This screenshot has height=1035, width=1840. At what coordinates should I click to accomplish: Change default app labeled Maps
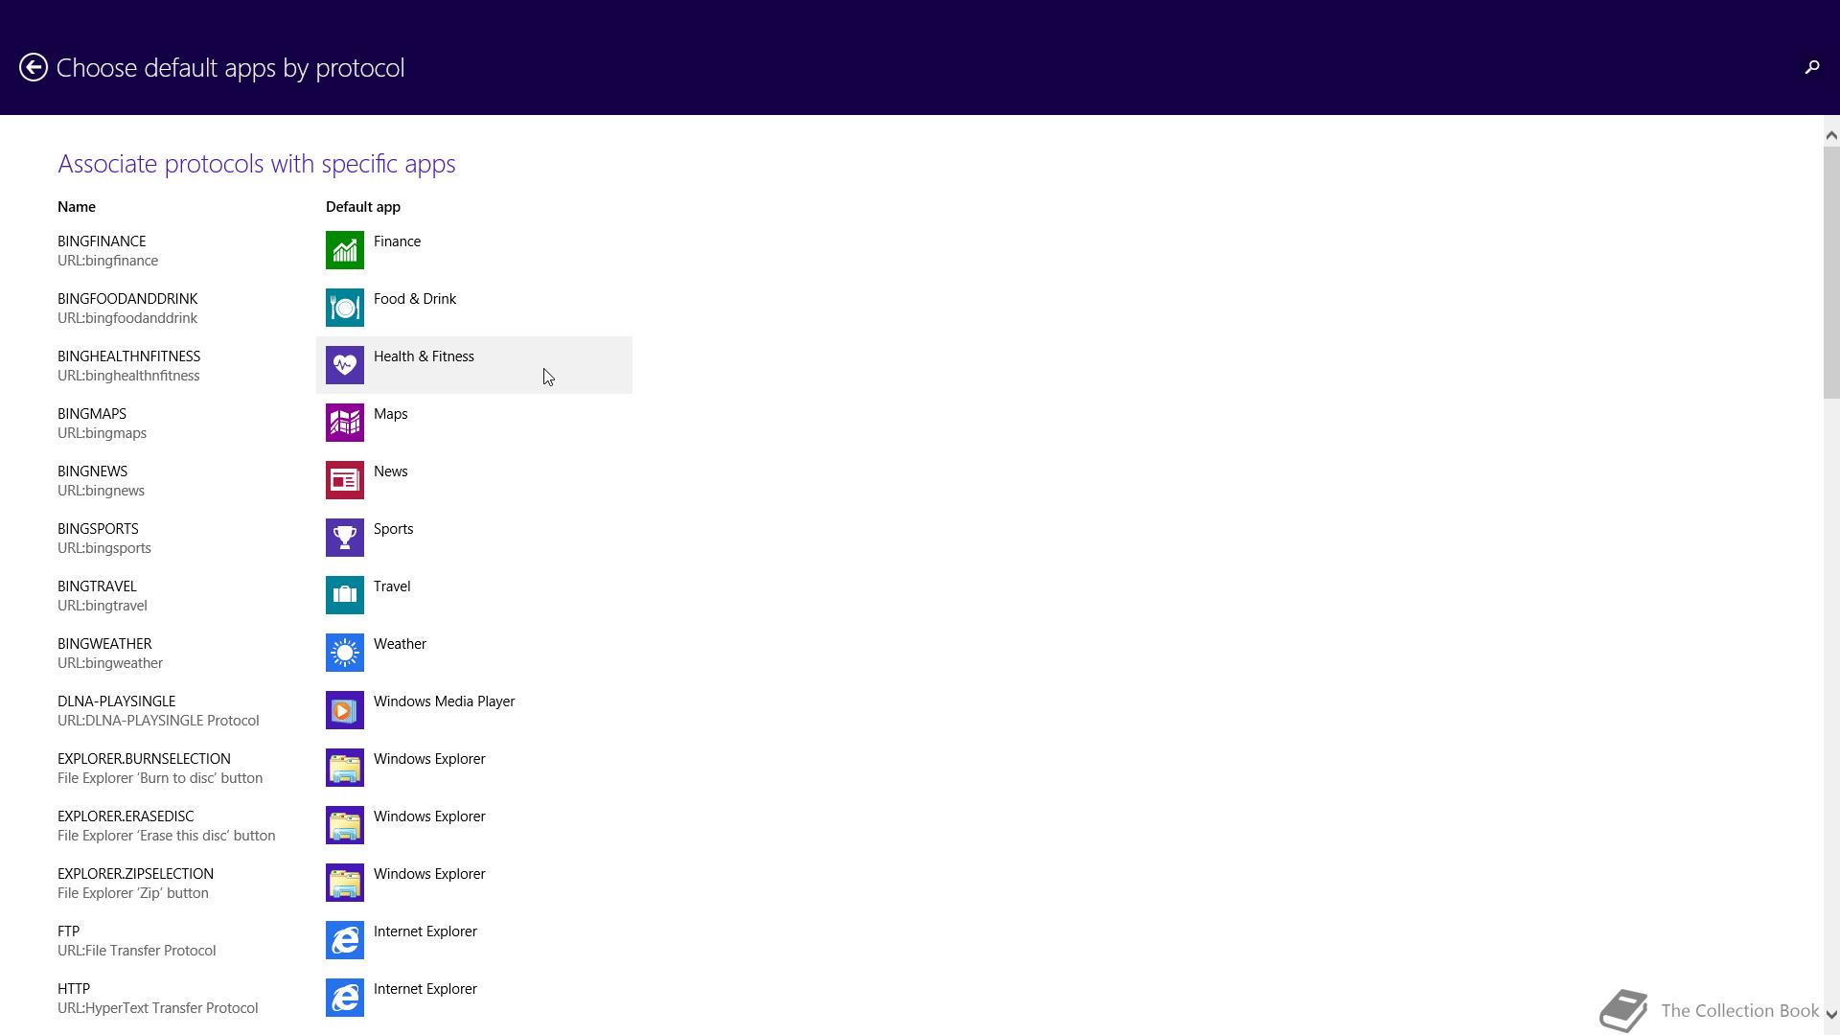point(390,414)
